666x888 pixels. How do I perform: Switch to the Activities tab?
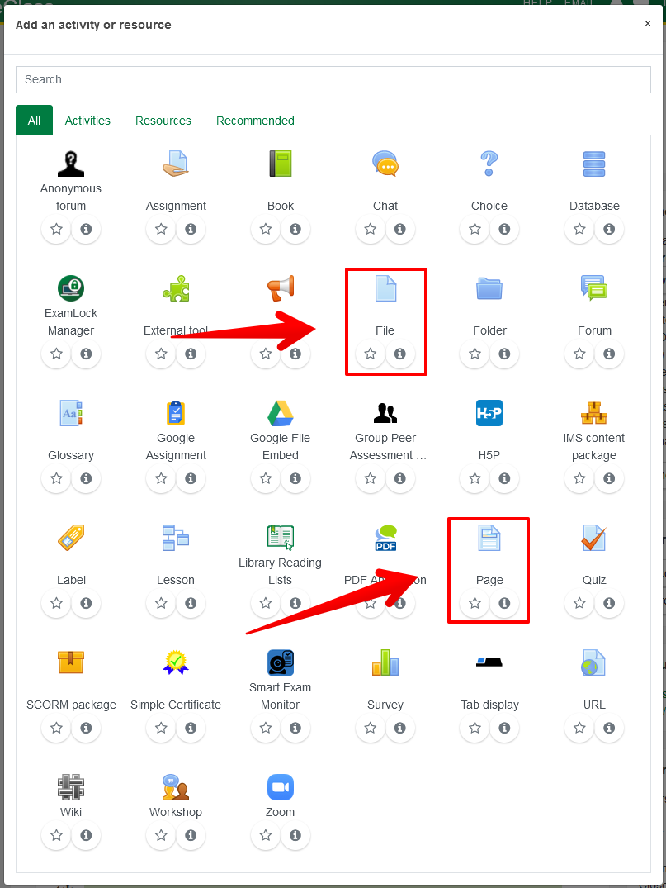click(x=87, y=121)
